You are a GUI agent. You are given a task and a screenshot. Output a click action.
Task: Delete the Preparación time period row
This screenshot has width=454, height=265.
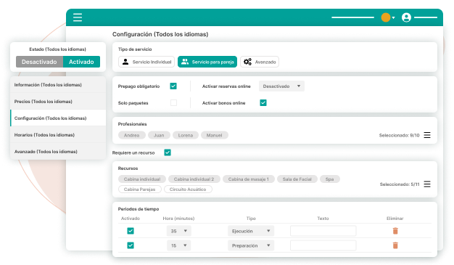coord(395,245)
